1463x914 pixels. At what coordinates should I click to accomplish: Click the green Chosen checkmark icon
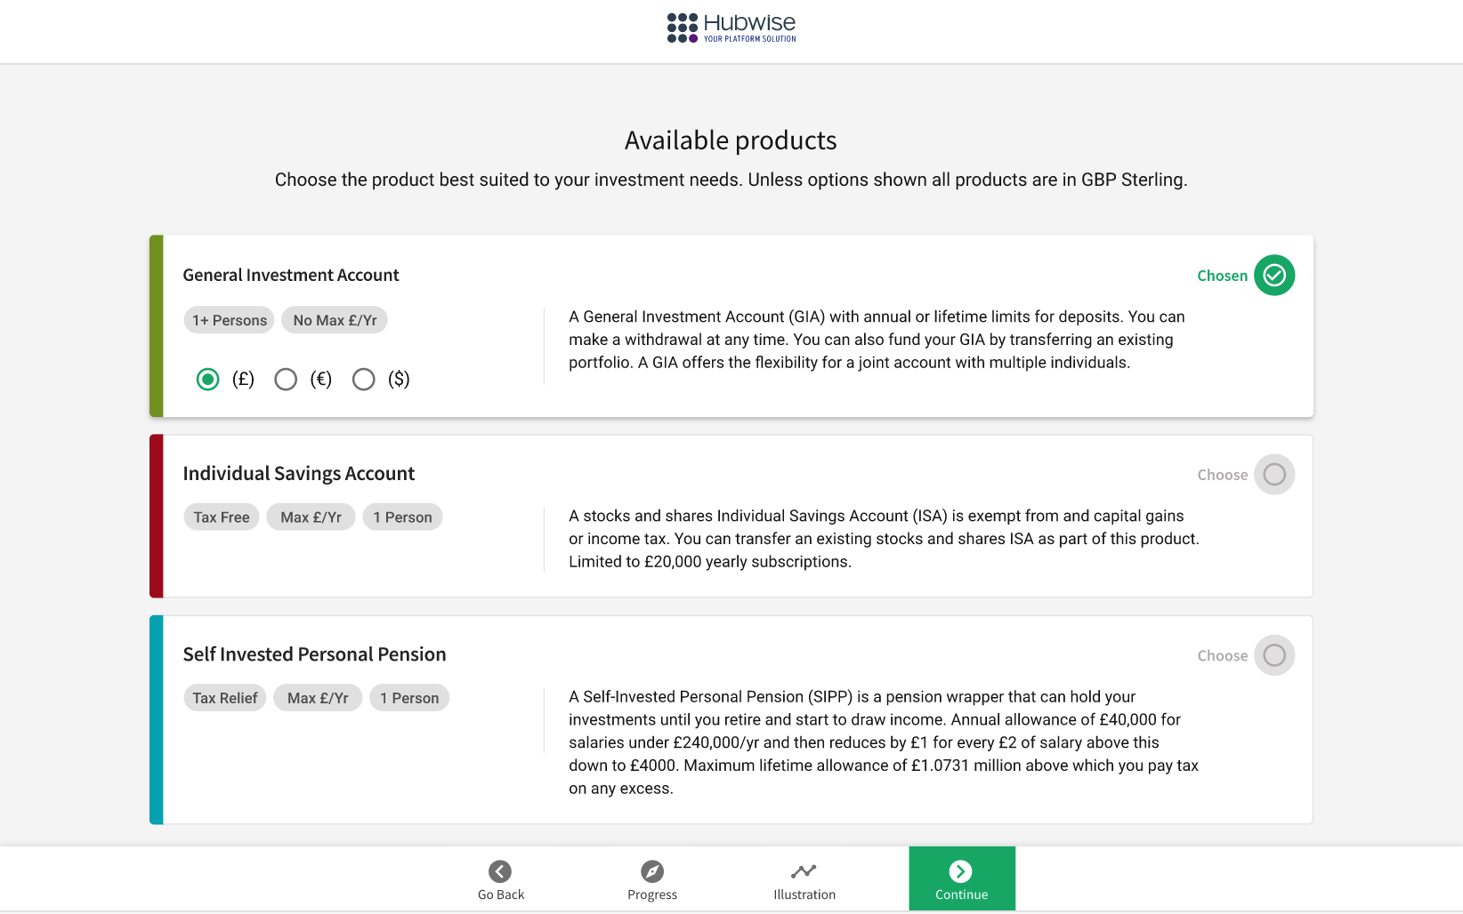click(1273, 276)
